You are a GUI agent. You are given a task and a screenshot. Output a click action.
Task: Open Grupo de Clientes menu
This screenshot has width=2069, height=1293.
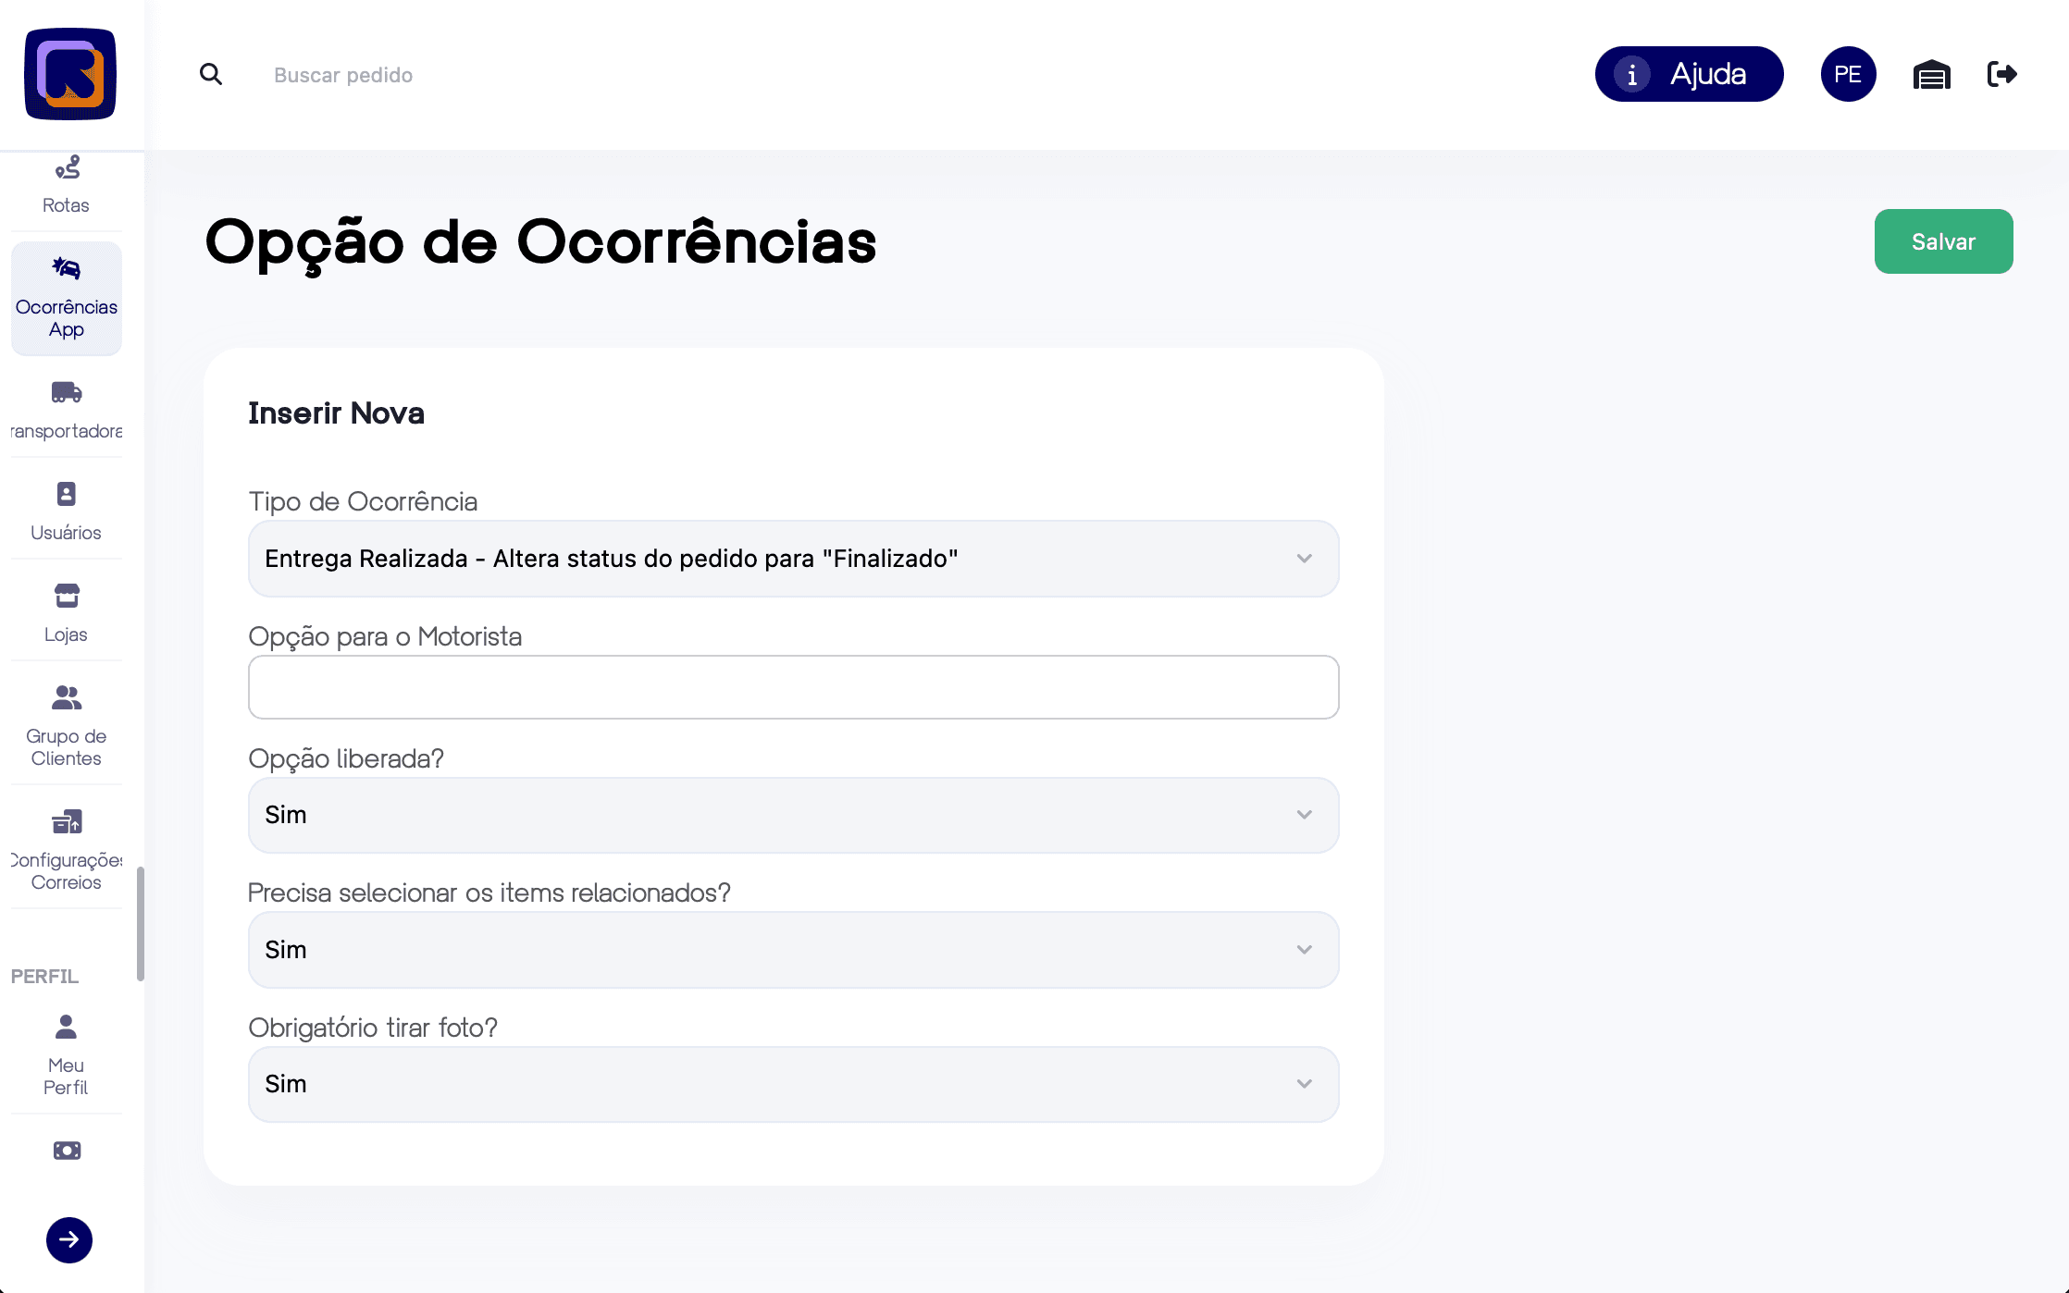[x=66, y=724]
